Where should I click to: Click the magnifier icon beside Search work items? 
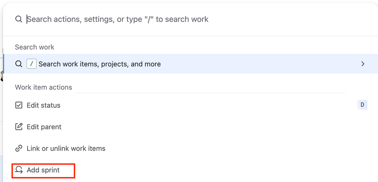pyautogui.click(x=19, y=64)
